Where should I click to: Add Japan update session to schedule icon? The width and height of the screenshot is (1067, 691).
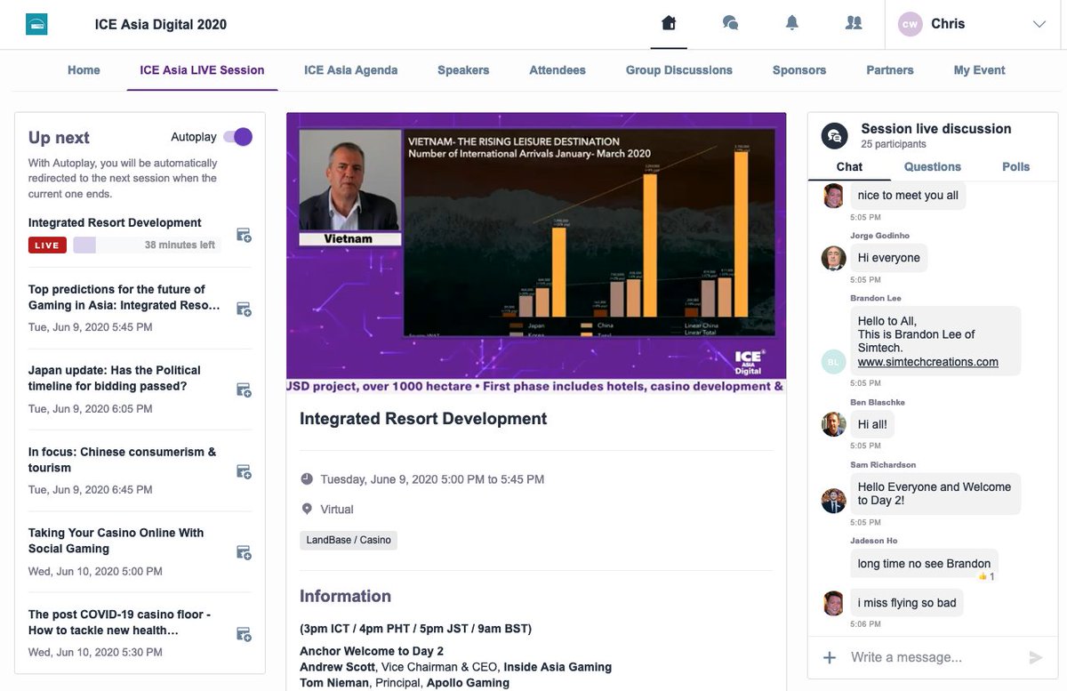pos(244,390)
